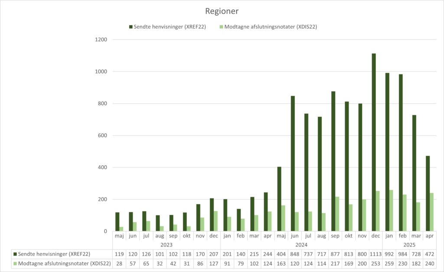Select light green swatch in top chart legend
The image size is (444, 272).
click(222, 27)
